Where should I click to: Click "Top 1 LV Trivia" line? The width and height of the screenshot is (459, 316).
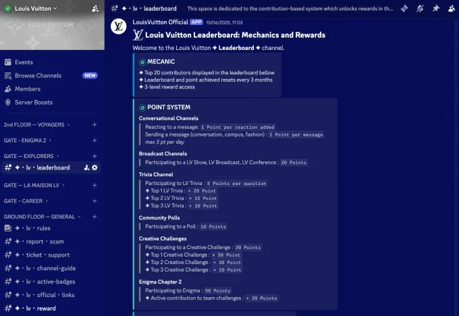tap(181, 190)
